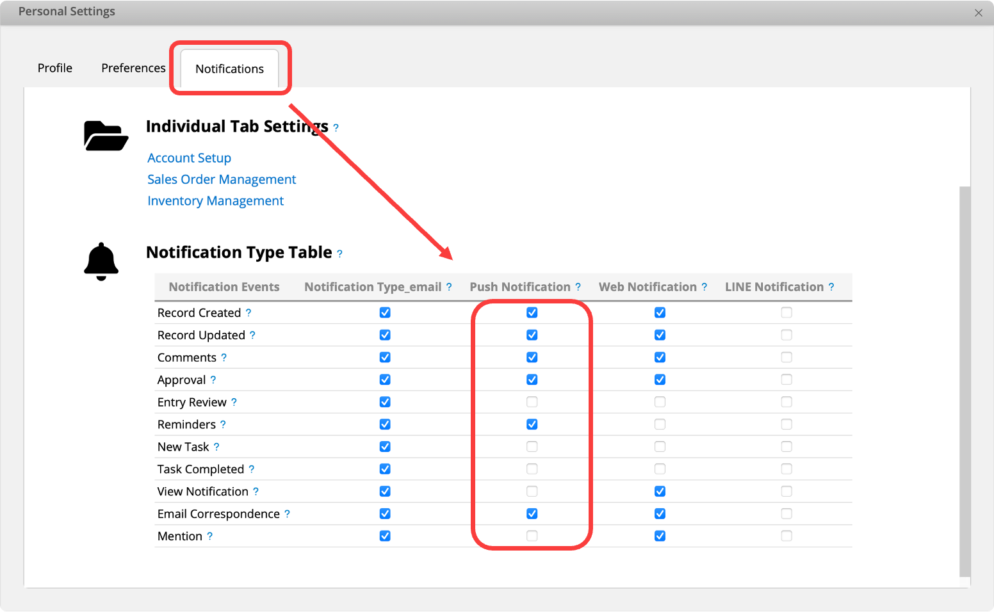
Task: Click help icon next to Push Notification header
Action: (x=578, y=287)
